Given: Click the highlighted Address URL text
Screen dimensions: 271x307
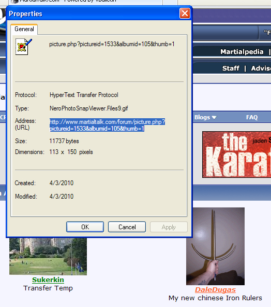Looking at the screenshot, I should pos(107,125).
